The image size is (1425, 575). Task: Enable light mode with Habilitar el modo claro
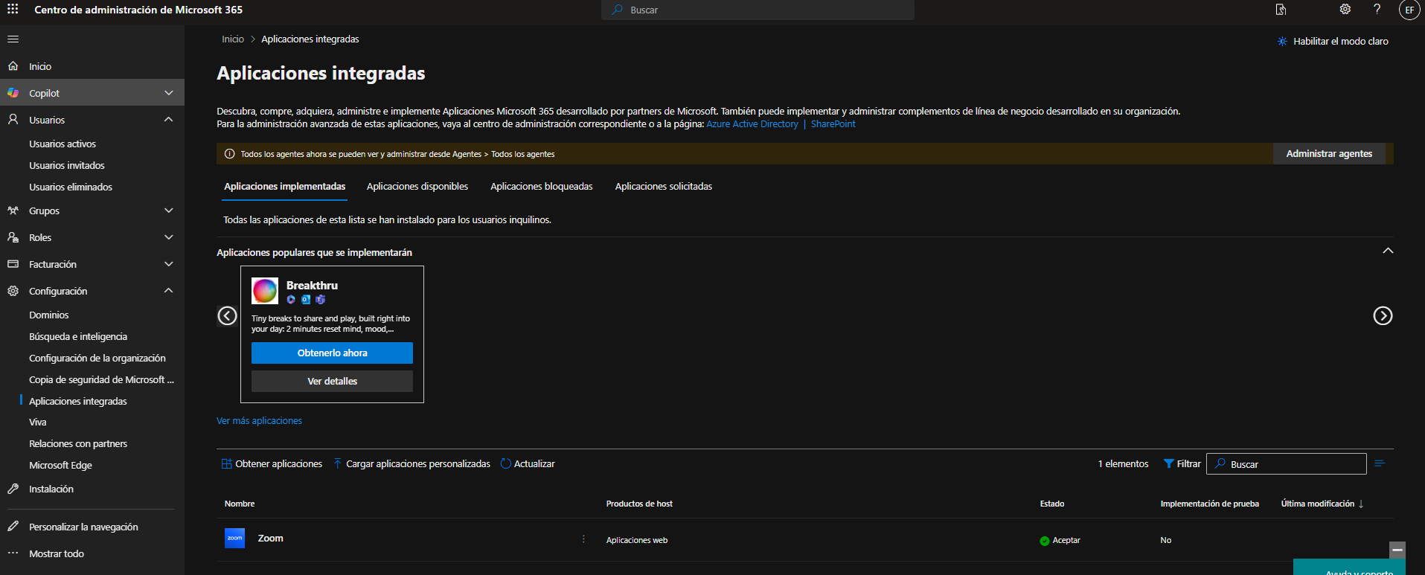tap(1333, 42)
